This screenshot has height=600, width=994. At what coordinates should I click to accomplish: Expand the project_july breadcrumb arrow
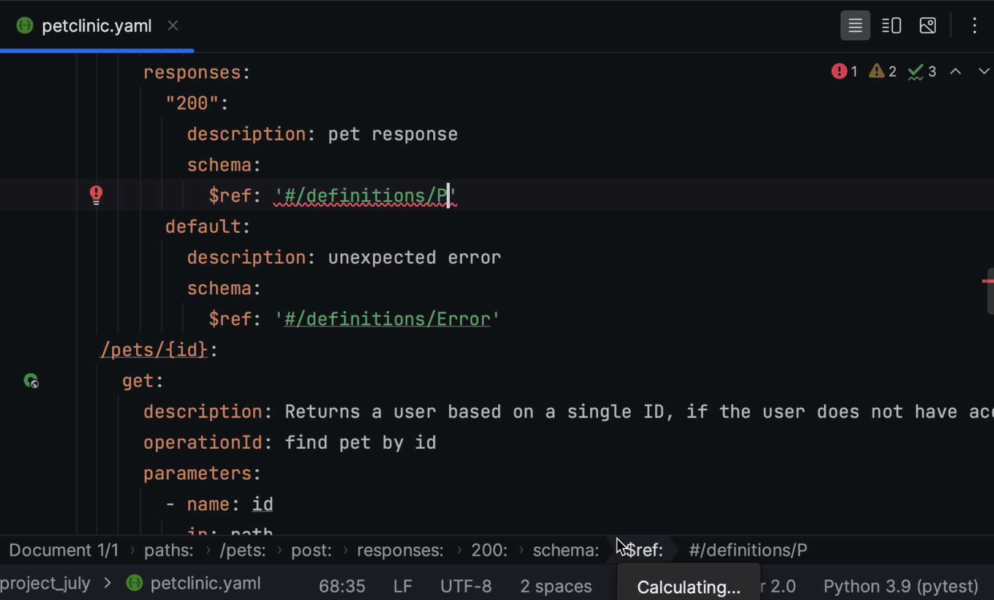click(x=107, y=583)
